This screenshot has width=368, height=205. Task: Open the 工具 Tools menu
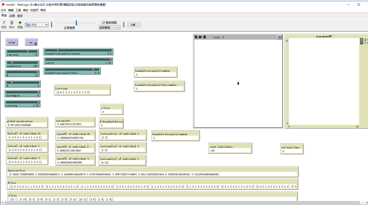tap(18, 10)
